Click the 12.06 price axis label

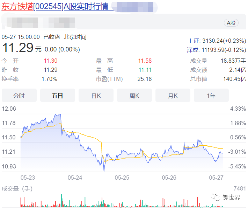(x=9, y=109)
